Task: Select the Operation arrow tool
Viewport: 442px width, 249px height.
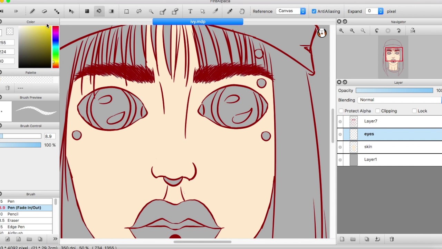Action: point(203,11)
